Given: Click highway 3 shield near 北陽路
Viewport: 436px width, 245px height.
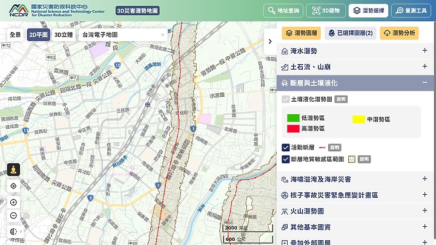Looking at the screenshot, I should point(193,129).
